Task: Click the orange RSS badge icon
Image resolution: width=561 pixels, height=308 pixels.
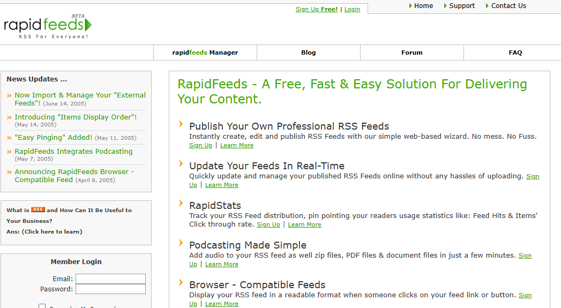Action: tap(38, 209)
